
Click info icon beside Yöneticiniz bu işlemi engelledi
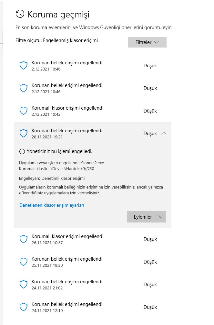click(22, 151)
